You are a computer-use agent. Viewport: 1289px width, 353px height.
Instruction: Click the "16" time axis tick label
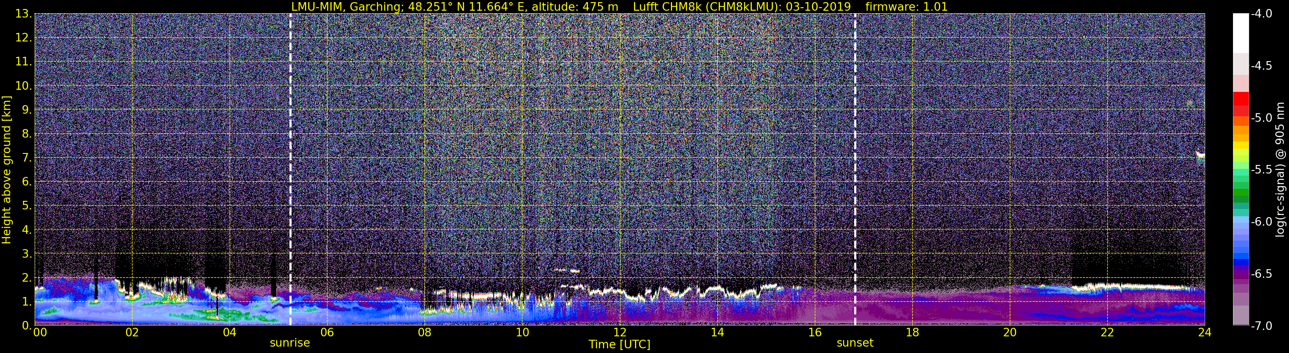(x=814, y=332)
